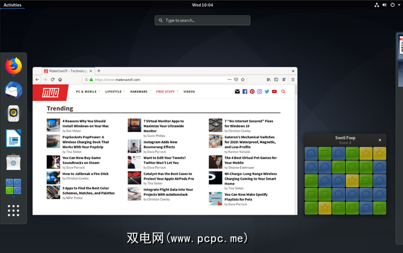Click the page scrollbar in Firefox
The width and height of the screenshot is (403, 253).
click(296, 90)
